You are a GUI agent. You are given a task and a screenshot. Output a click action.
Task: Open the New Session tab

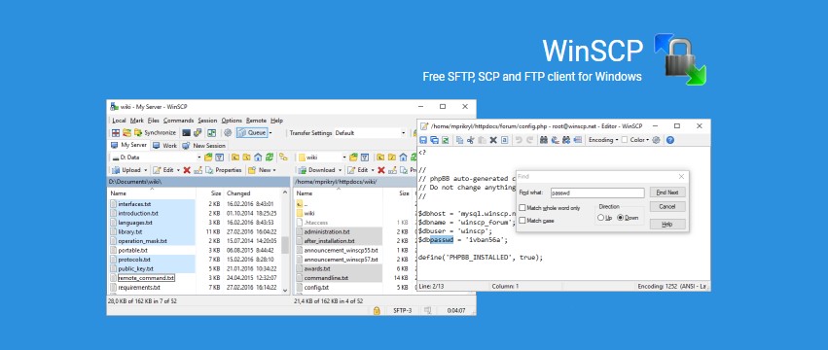pyautogui.click(x=204, y=145)
